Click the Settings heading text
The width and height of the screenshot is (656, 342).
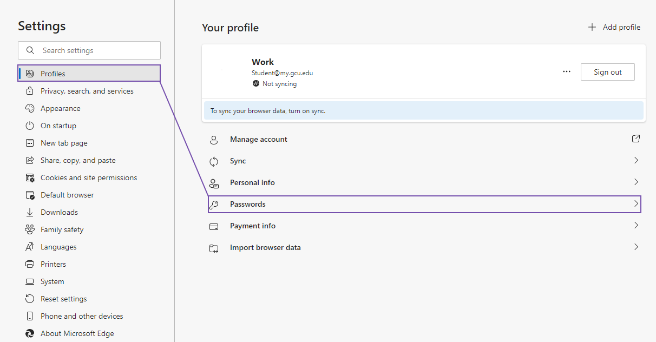(x=42, y=26)
